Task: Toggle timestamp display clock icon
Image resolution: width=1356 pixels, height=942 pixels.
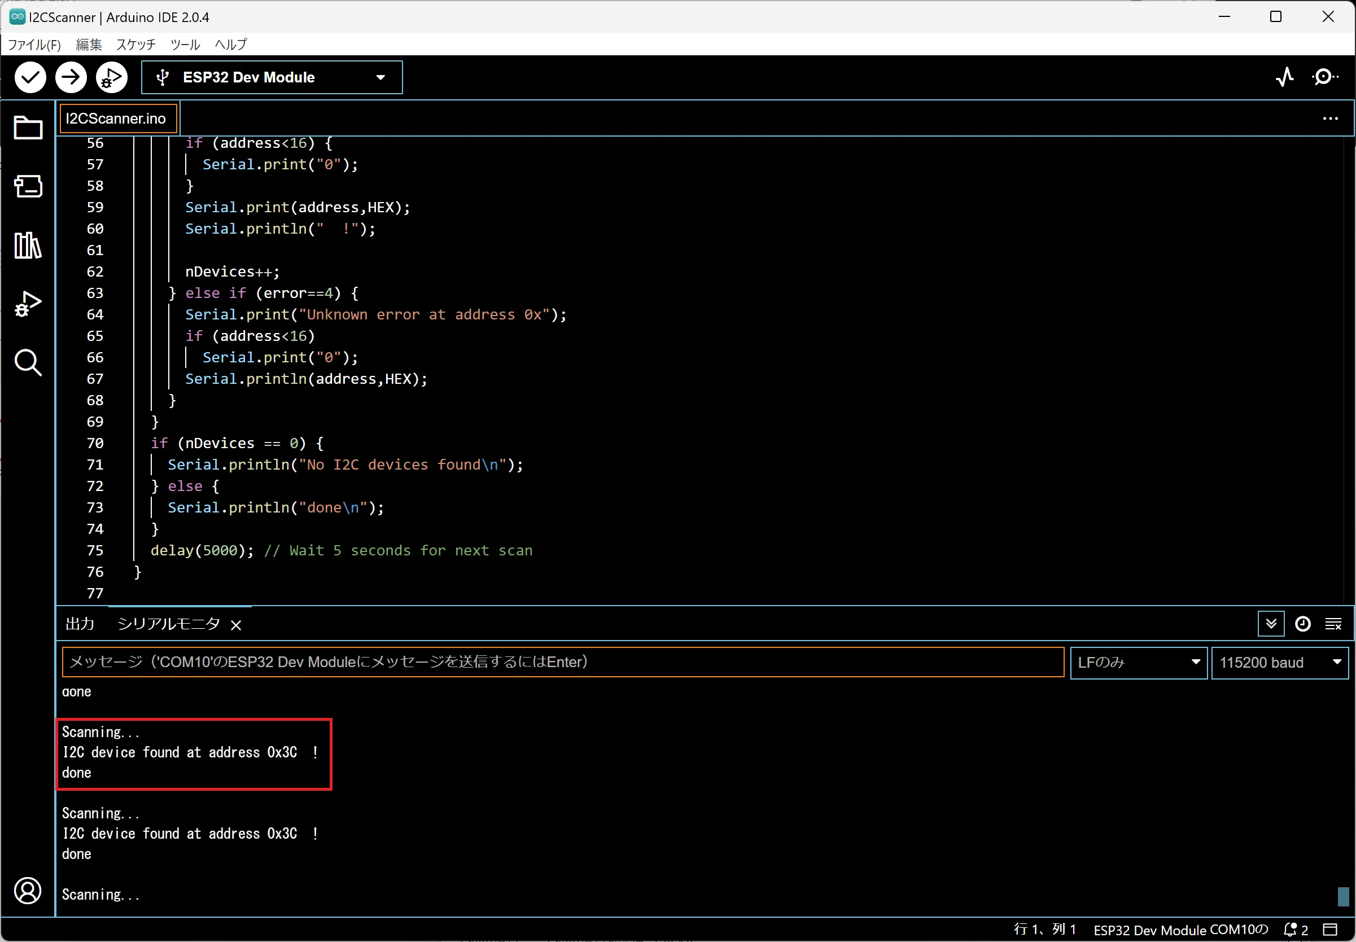Action: (1302, 624)
